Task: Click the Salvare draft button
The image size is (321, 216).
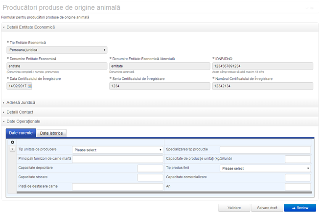Action: (267, 208)
